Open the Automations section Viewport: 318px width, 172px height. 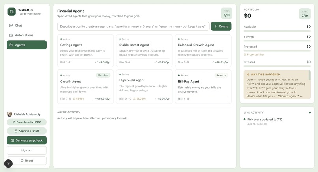(26, 35)
